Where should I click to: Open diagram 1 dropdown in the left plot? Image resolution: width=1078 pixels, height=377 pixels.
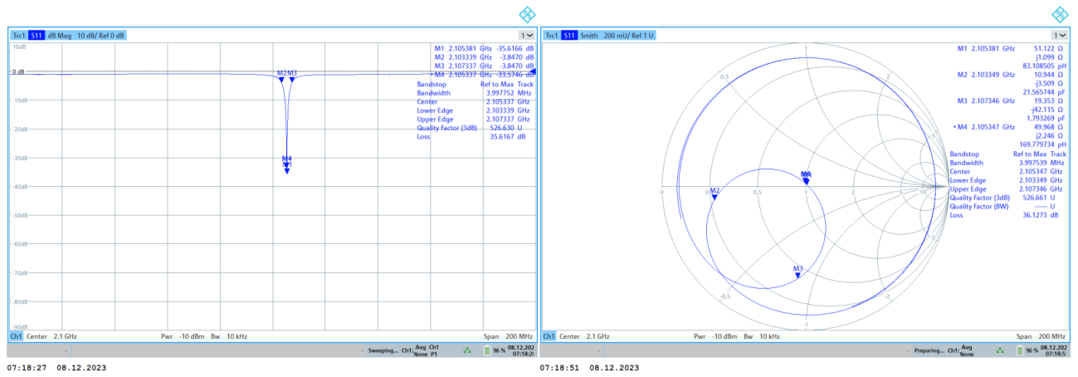(526, 36)
